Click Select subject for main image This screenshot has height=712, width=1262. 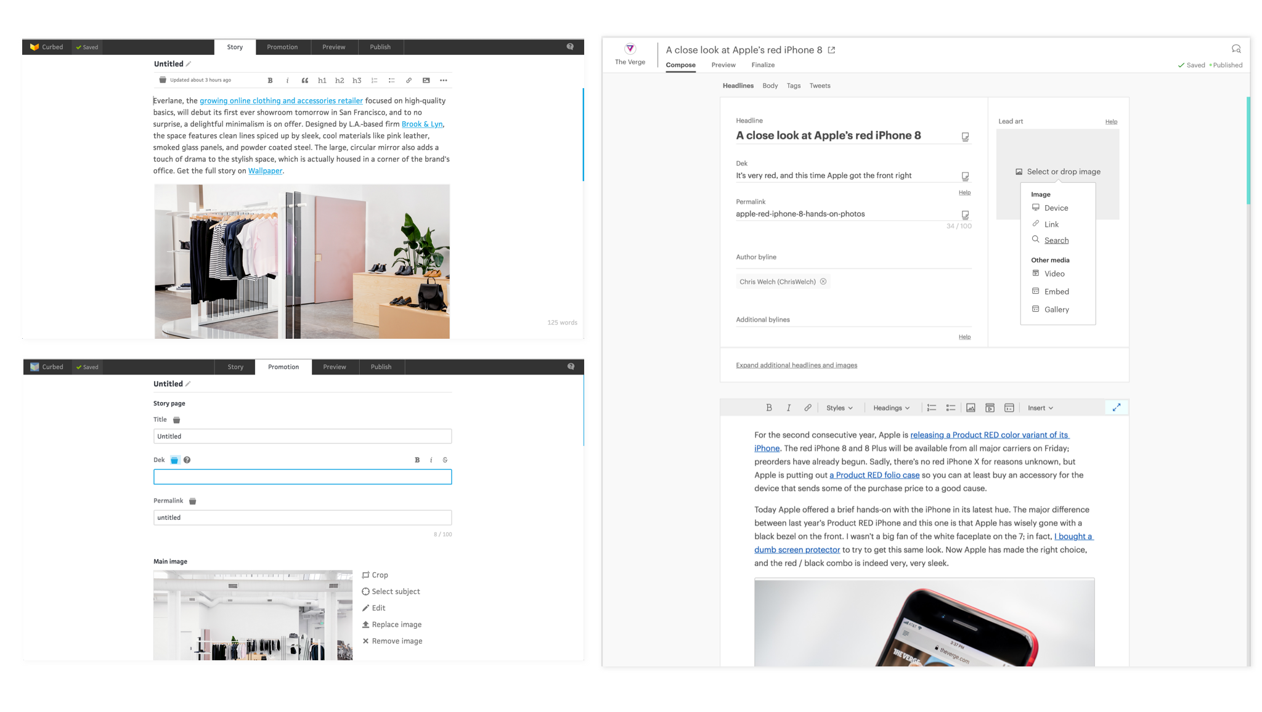[391, 591]
